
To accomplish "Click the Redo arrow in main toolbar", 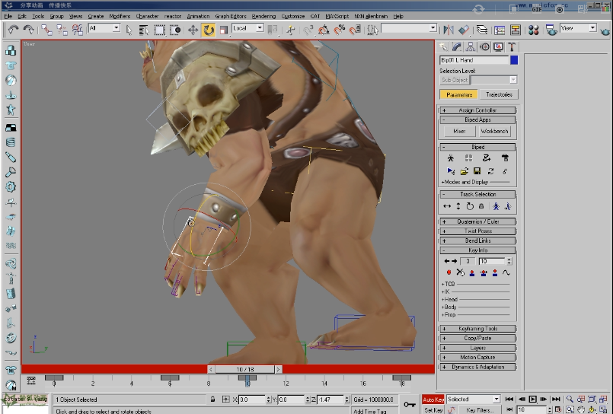I will [x=28, y=30].
